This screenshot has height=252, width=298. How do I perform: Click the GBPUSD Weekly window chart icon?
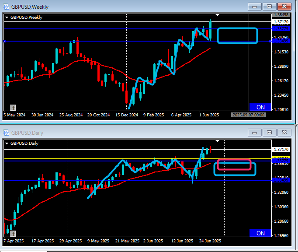coord(6,7)
